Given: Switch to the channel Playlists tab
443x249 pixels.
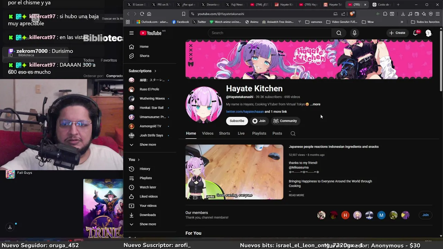Looking at the screenshot, I should pyautogui.click(x=259, y=133).
